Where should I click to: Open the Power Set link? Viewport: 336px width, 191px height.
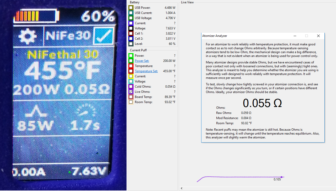142,61
